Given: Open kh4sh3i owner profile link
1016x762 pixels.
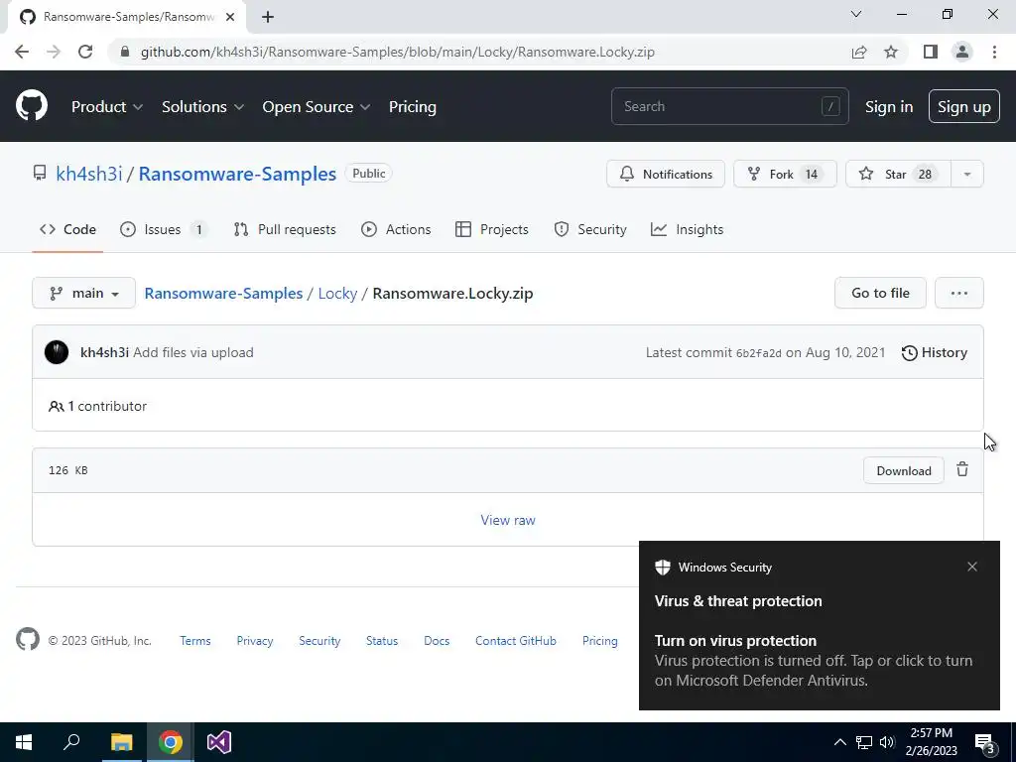Looking at the screenshot, I should (x=88, y=174).
